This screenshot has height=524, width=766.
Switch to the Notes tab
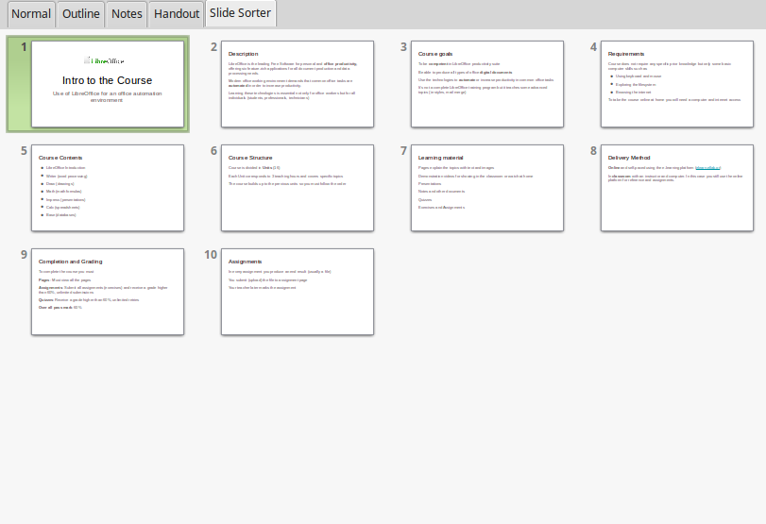point(127,14)
